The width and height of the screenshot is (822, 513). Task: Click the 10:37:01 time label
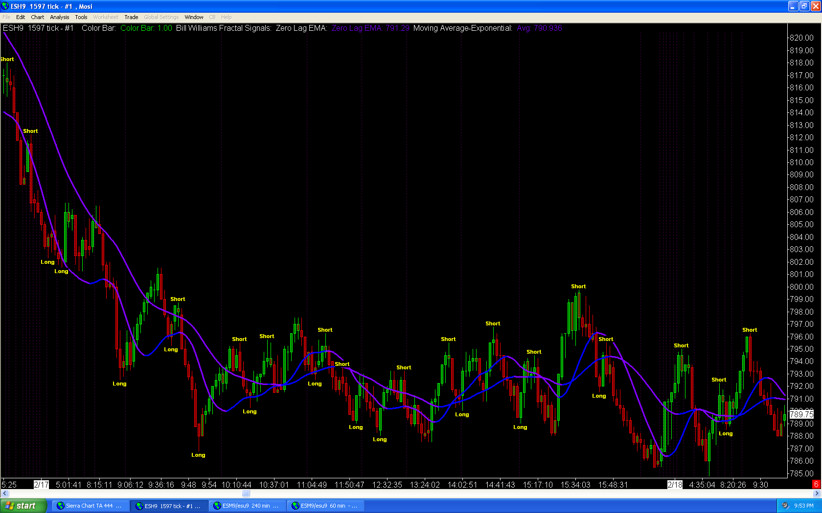274,485
